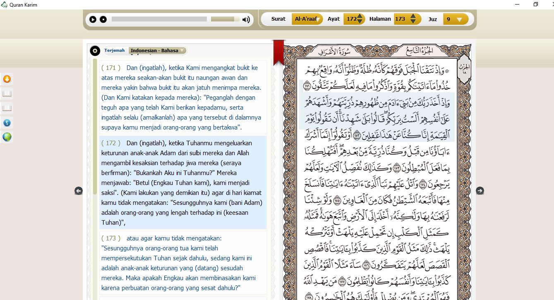This screenshot has width=554, height=300.
Task: Stop the recitation audio
Action: click(x=103, y=19)
